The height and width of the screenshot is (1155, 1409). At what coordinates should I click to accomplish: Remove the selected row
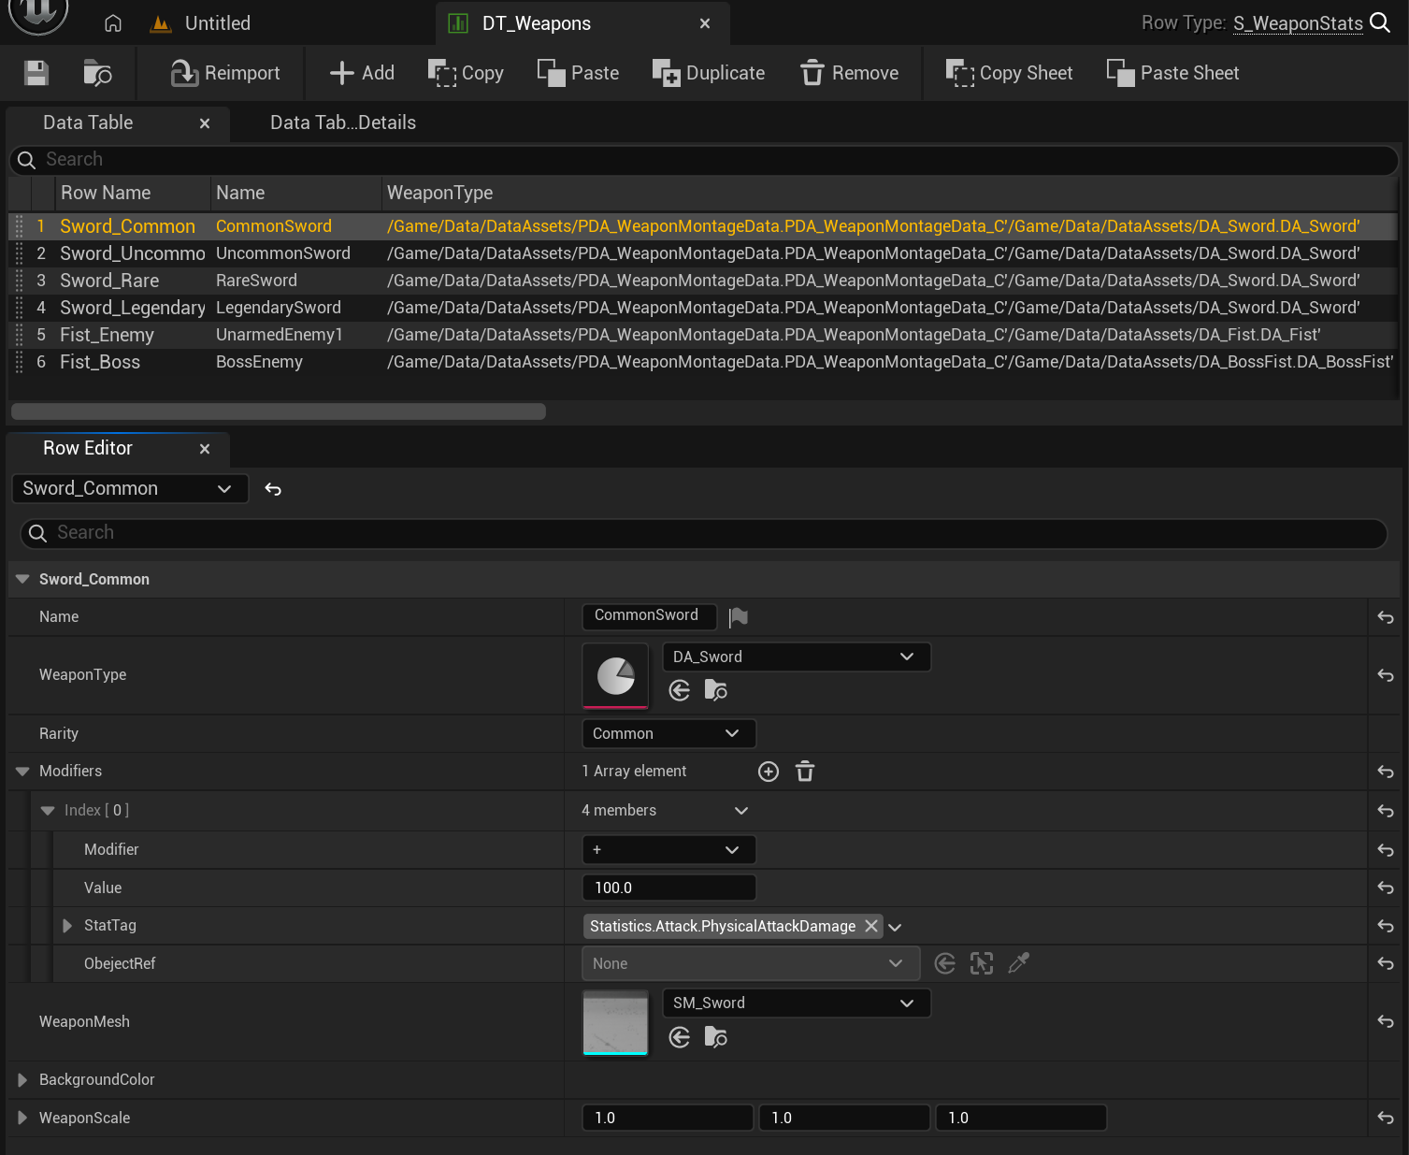coord(850,73)
